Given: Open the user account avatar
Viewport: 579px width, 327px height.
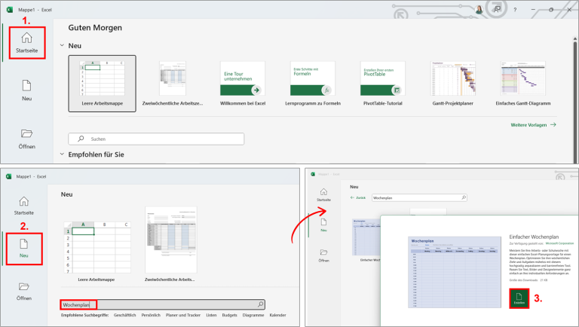Looking at the screenshot, I should click(479, 10).
